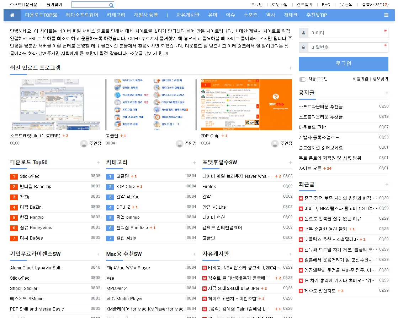Click 즐겨찾기 link at top
This screenshot has height=318, width=398.
pos(54,5)
